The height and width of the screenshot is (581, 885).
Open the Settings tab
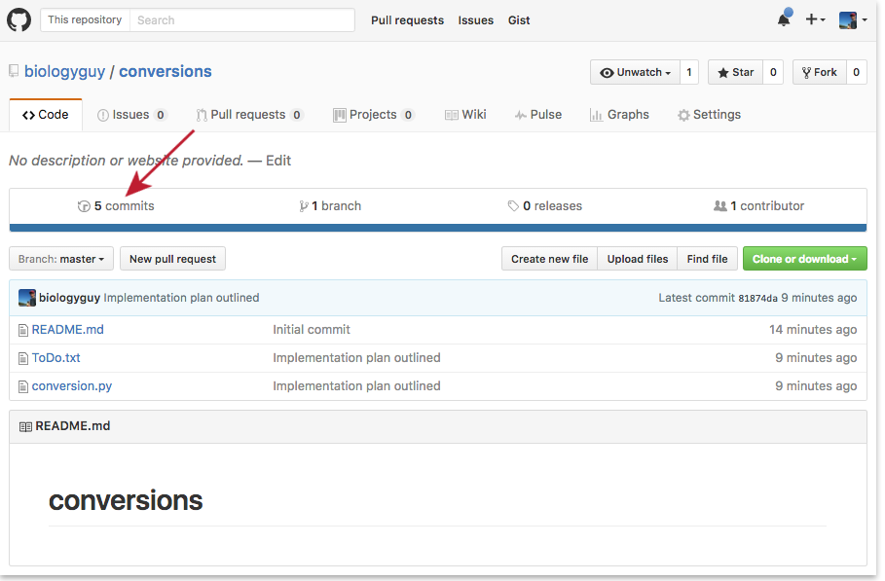(709, 115)
